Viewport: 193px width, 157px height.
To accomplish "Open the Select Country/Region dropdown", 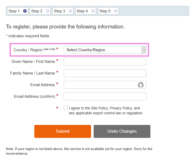I will pyautogui.click(x=103, y=50).
